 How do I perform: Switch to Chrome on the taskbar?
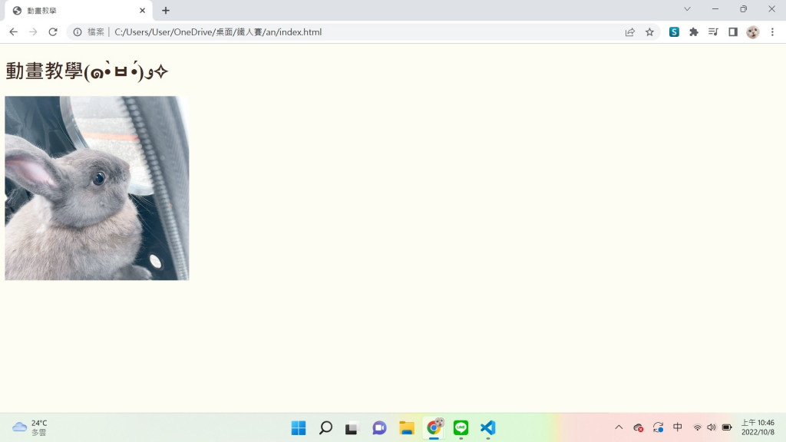[x=434, y=427]
